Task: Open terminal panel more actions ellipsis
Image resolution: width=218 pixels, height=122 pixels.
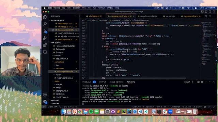Action: coord(206,82)
